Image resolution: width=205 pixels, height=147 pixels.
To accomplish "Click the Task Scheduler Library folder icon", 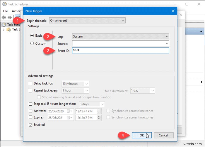I will 9,29.
